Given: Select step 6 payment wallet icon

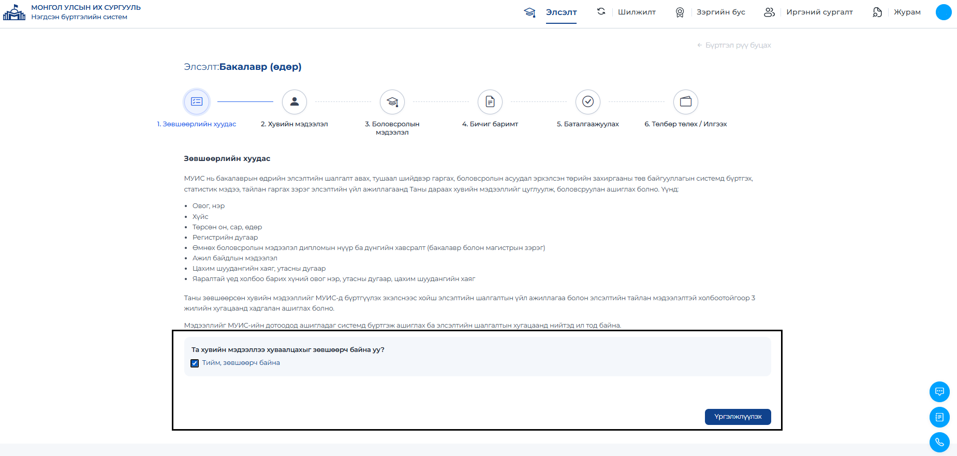Looking at the screenshot, I should pos(686,101).
